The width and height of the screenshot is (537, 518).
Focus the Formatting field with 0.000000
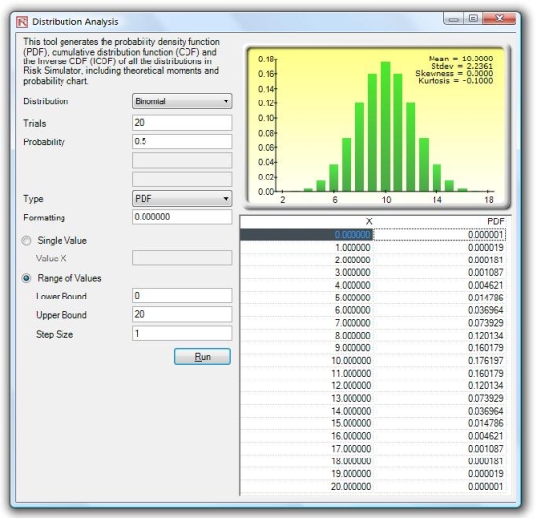point(183,217)
